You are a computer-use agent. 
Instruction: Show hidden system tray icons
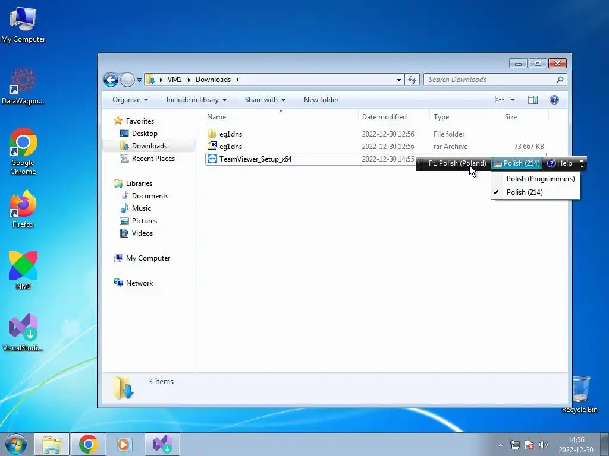[500, 445]
